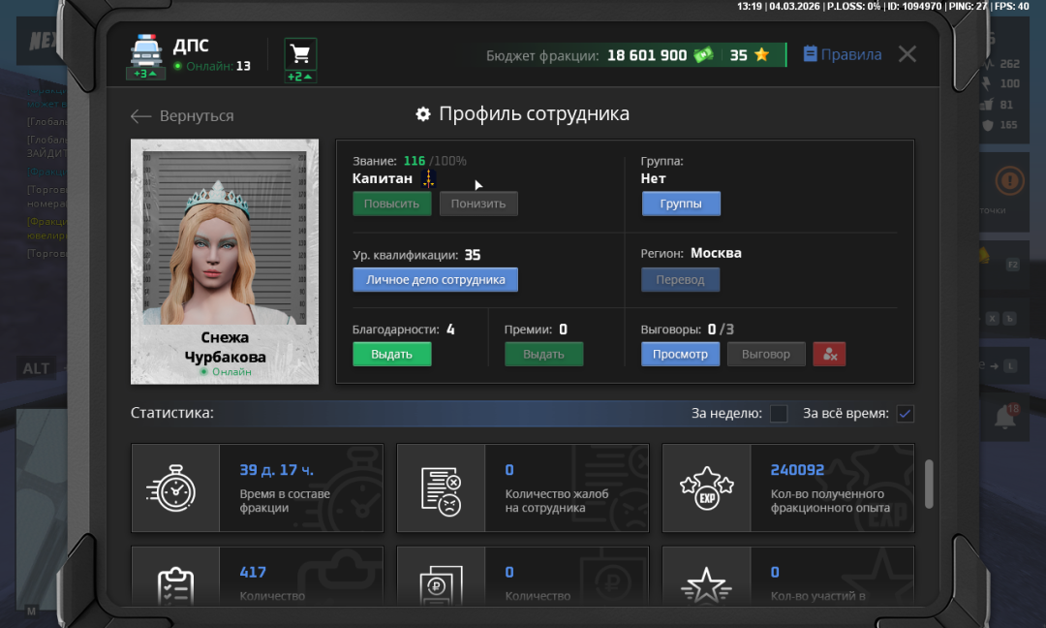
Task: Open the Правила rules link
Action: [x=842, y=54]
